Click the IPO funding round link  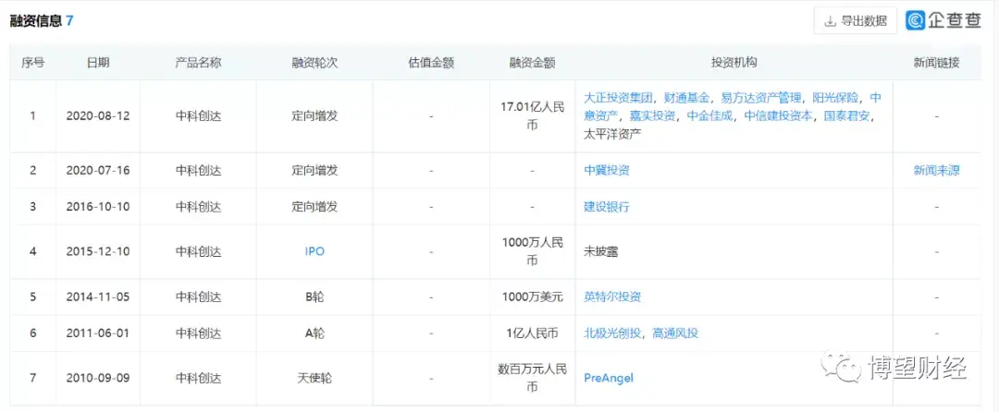point(314,252)
